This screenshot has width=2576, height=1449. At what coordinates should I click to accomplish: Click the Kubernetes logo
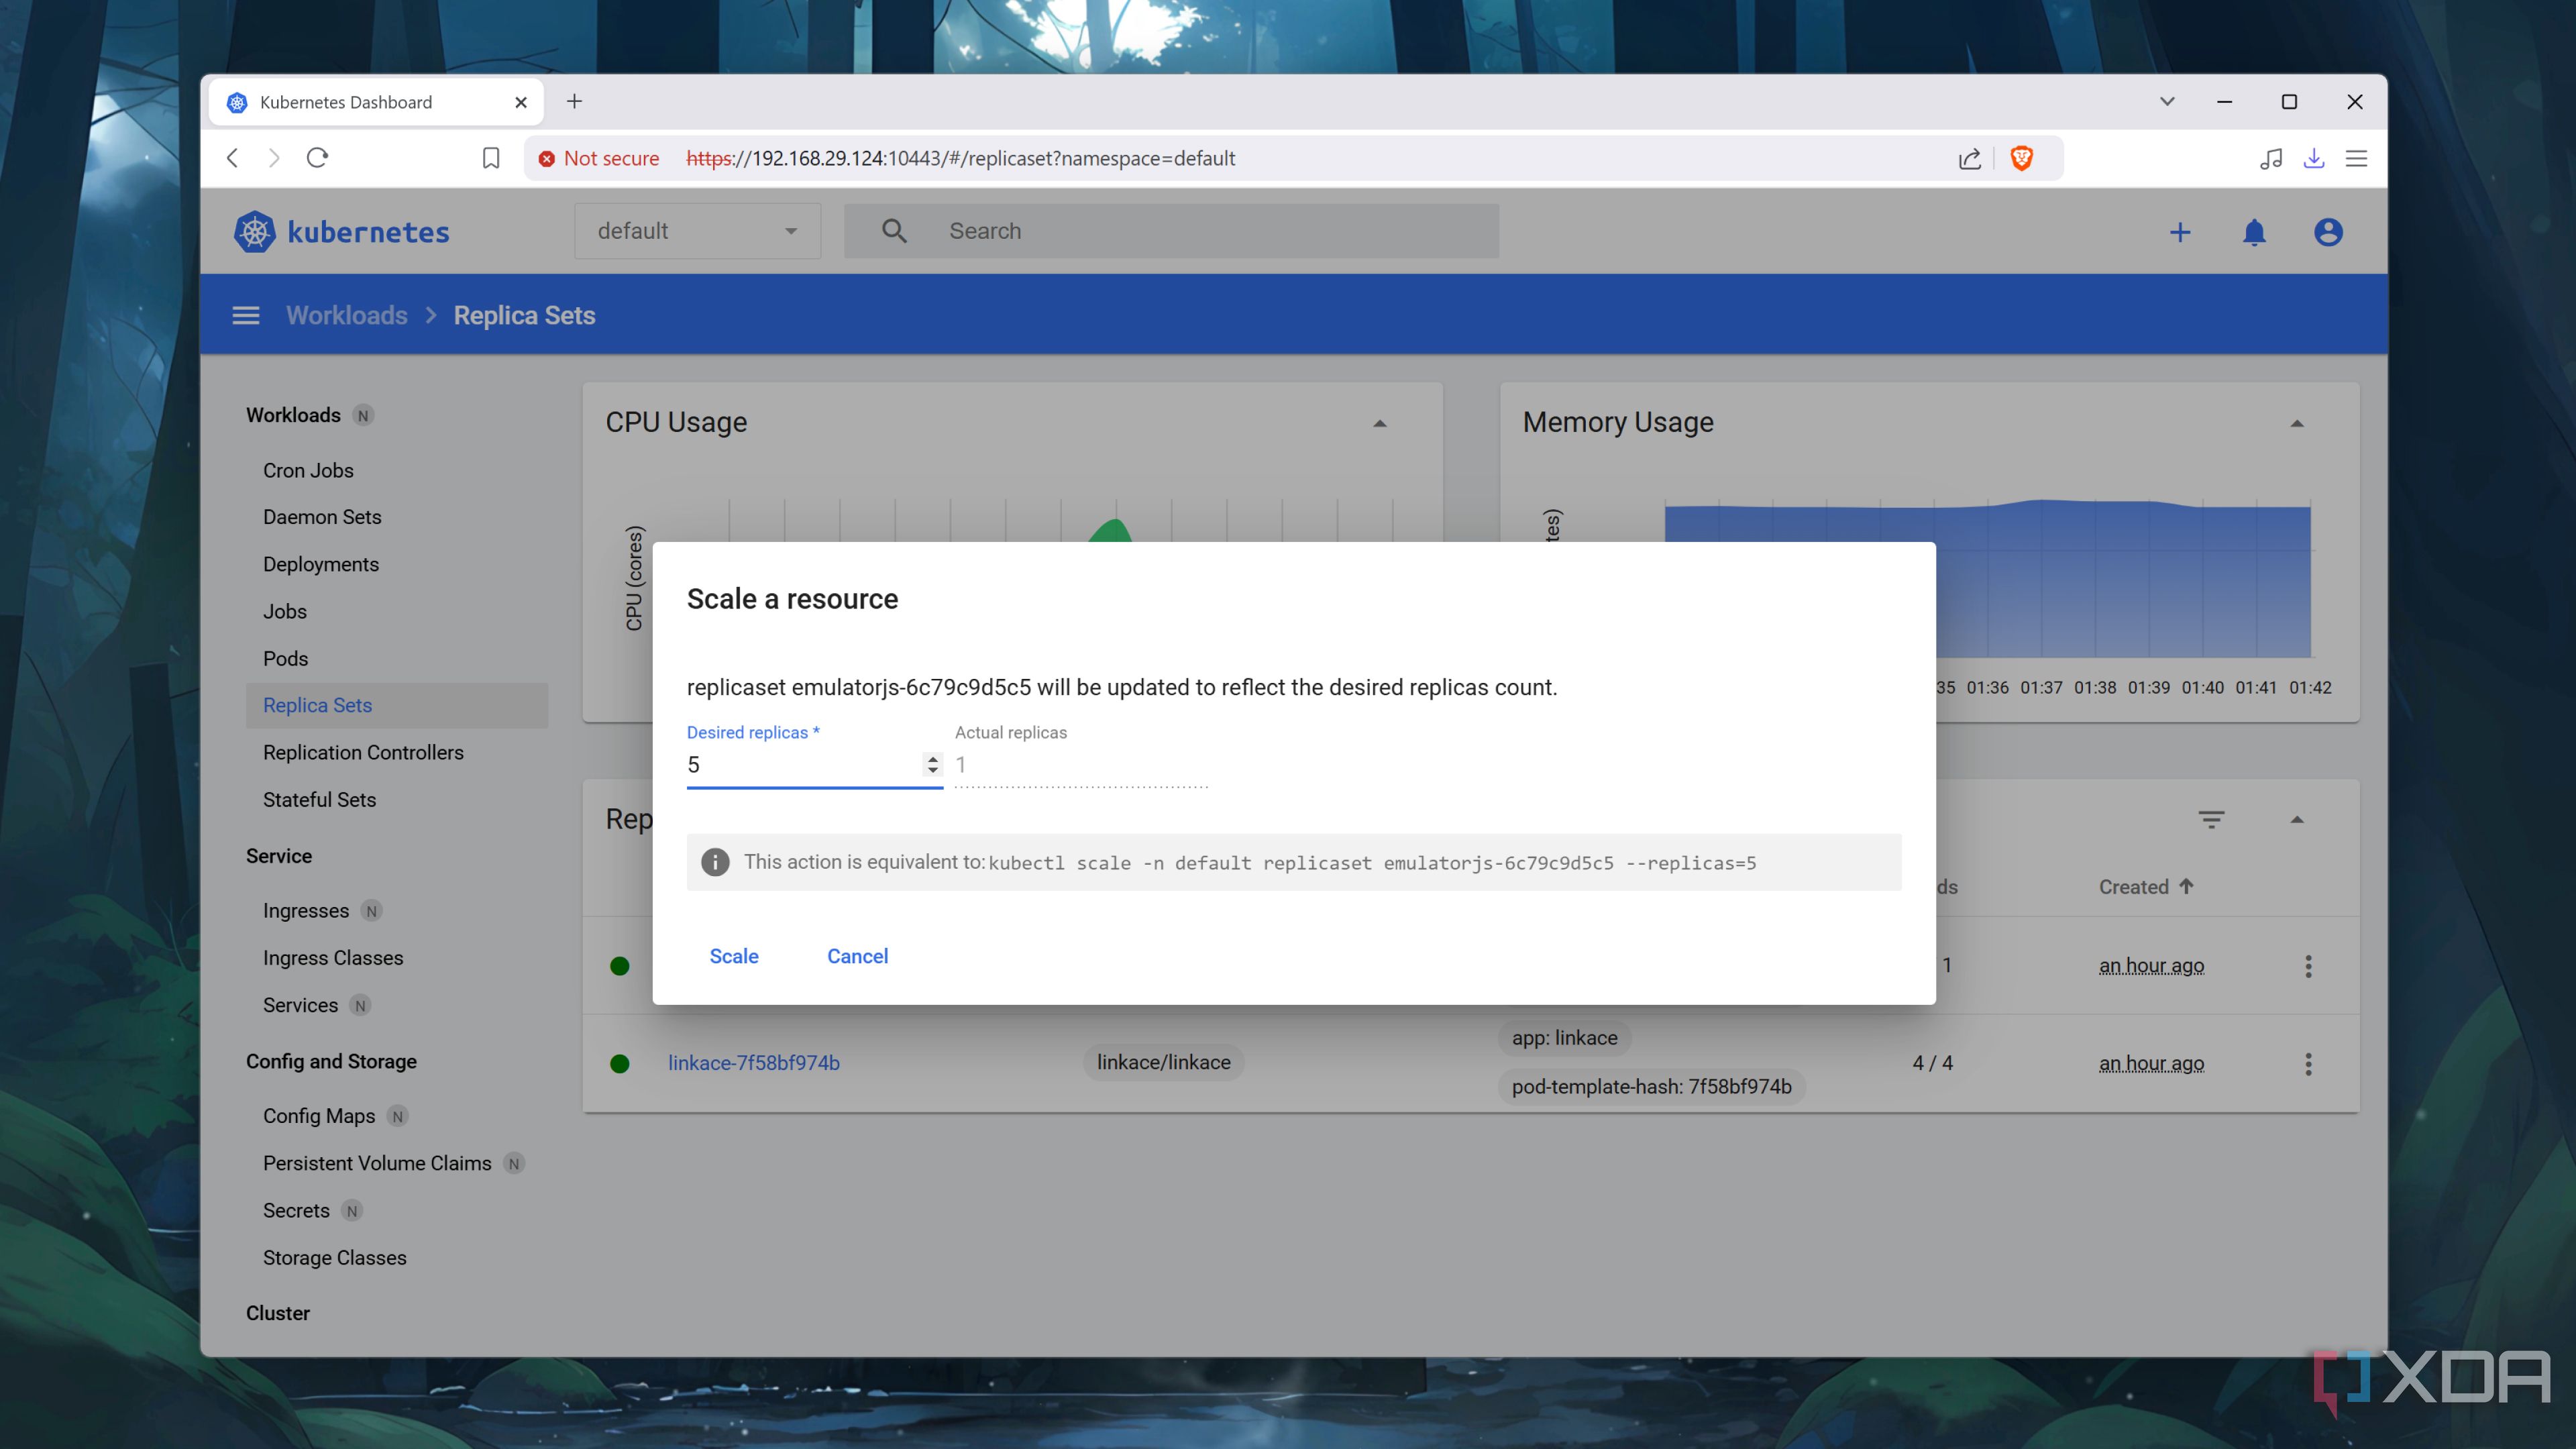[x=255, y=231]
